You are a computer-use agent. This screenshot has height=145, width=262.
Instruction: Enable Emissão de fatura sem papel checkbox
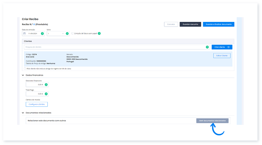point(72,33)
